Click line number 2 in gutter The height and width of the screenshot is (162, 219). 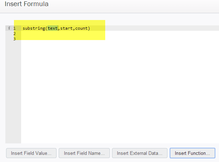[14, 34]
